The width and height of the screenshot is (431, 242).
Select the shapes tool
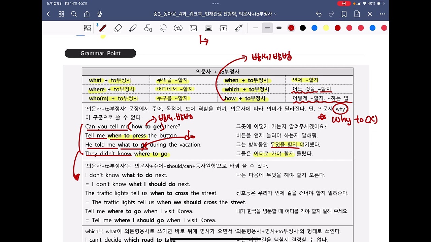(x=148, y=28)
